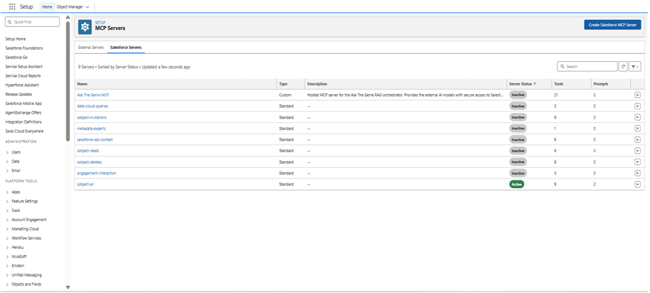Expand the Feature Settings section
Screen dimensions: 650x293
(x=7, y=201)
